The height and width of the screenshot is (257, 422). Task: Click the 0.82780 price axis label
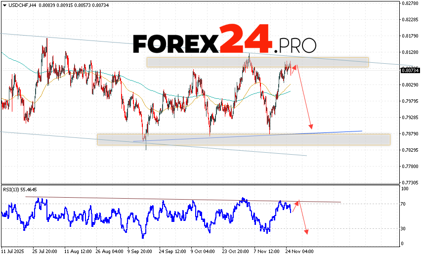410,3
